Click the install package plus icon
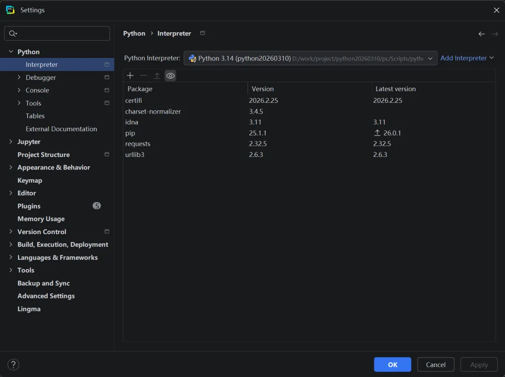Screen dimensions: 505x377 [x=130, y=76]
